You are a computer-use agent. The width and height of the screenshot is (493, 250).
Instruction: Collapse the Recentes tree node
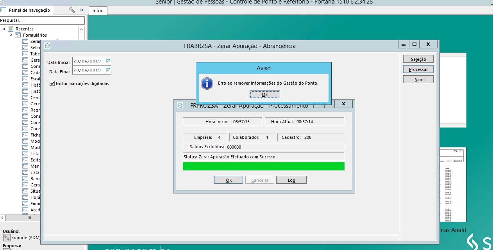coord(4,29)
